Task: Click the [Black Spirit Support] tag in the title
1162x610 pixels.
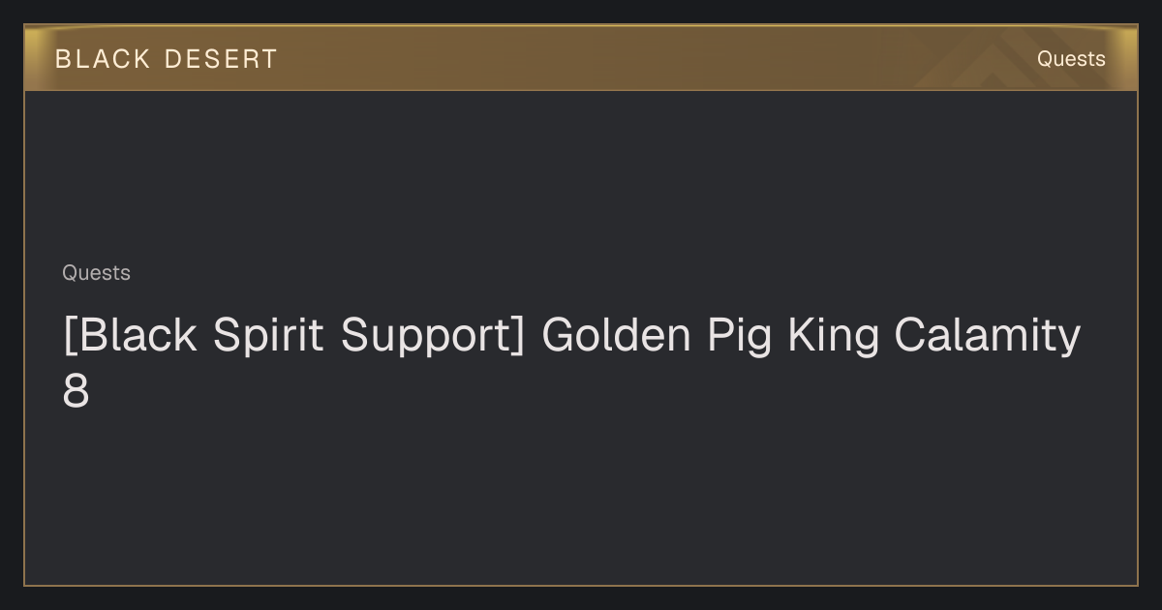Action: [293, 336]
